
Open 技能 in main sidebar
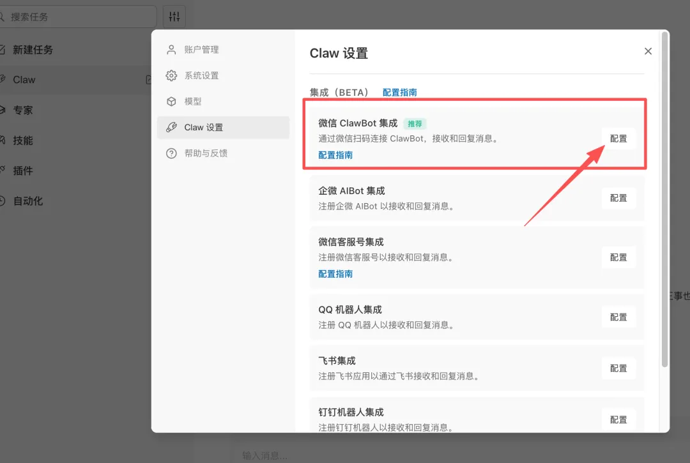(x=75, y=140)
